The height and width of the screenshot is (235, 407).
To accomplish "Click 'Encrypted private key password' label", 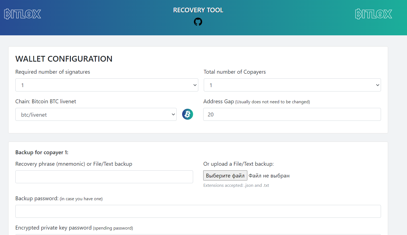I will tap(53, 228).
